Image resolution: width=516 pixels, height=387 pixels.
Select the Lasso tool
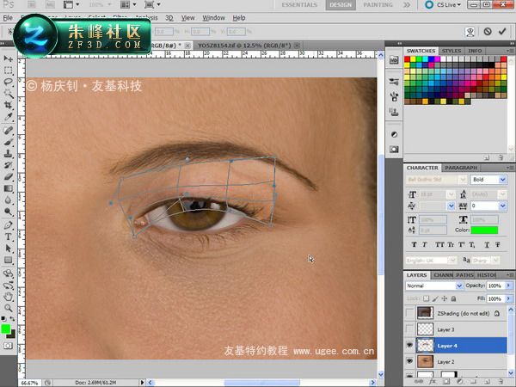pyautogui.click(x=9, y=82)
